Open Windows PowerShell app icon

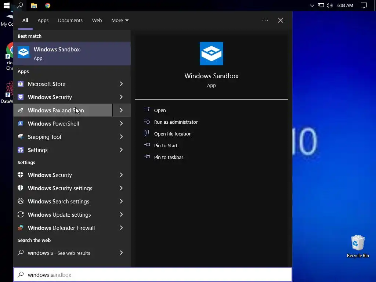click(21, 123)
